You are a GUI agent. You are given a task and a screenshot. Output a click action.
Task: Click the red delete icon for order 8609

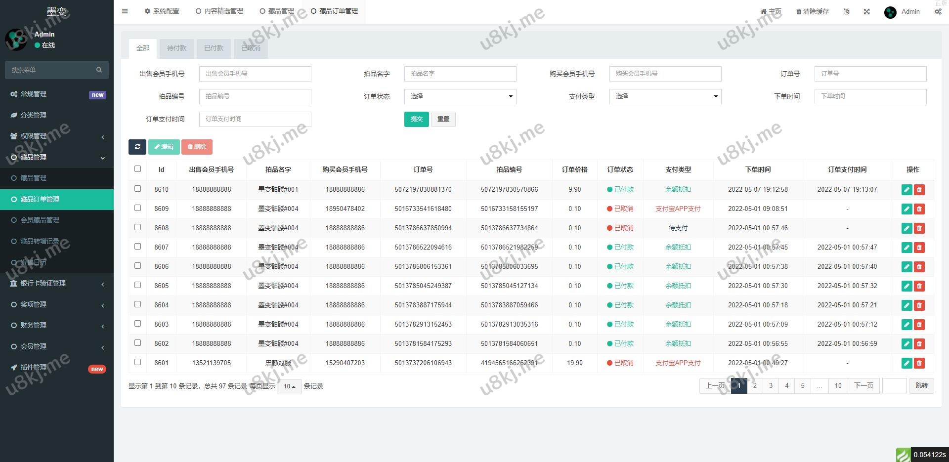click(919, 209)
